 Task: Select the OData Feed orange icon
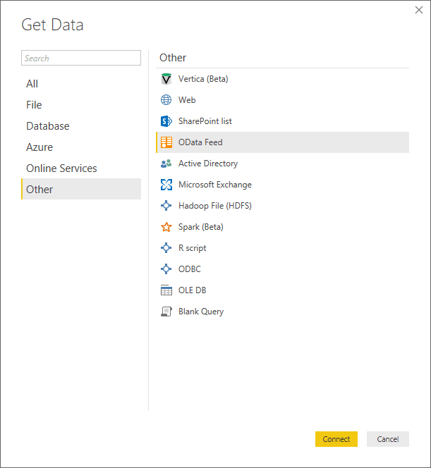click(x=166, y=142)
